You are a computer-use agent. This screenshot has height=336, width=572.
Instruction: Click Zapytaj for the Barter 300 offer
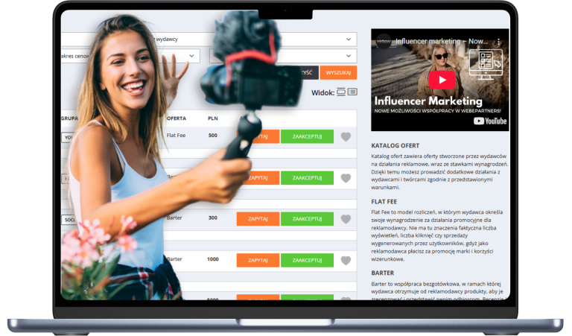tap(258, 219)
